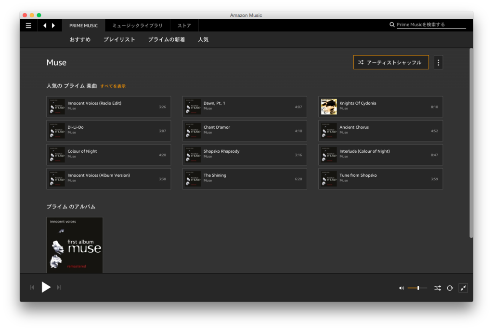The width and height of the screenshot is (493, 330).
Task: Click the main vertical scrollbar
Action: click(x=471, y=143)
